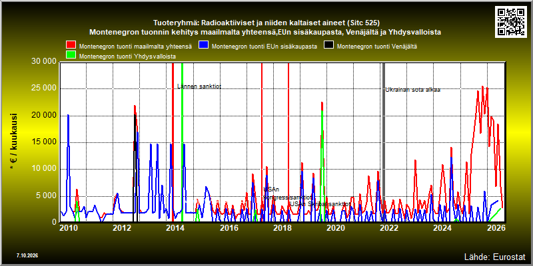Click the black legend swatch for Venäjältä
The image size is (533, 266).
(328, 45)
